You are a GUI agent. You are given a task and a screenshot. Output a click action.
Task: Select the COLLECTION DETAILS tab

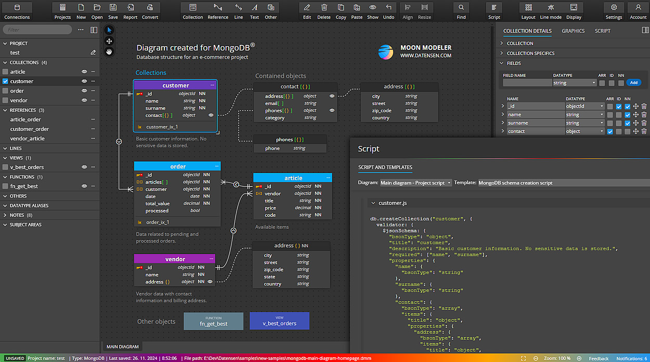tap(527, 31)
